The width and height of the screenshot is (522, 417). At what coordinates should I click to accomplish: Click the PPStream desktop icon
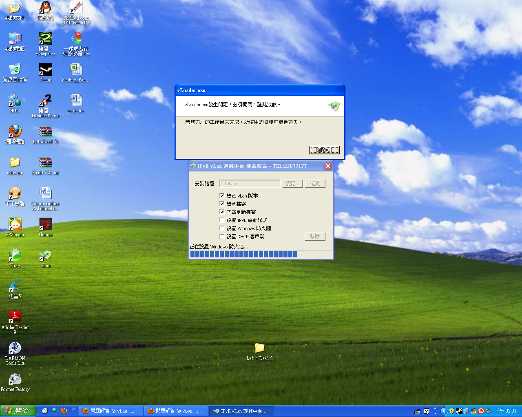[x=15, y=225]
